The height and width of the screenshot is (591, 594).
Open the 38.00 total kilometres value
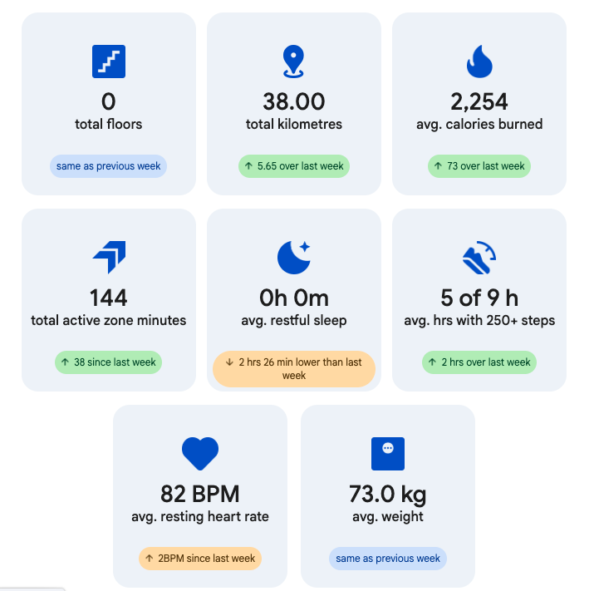coord(294,101)
